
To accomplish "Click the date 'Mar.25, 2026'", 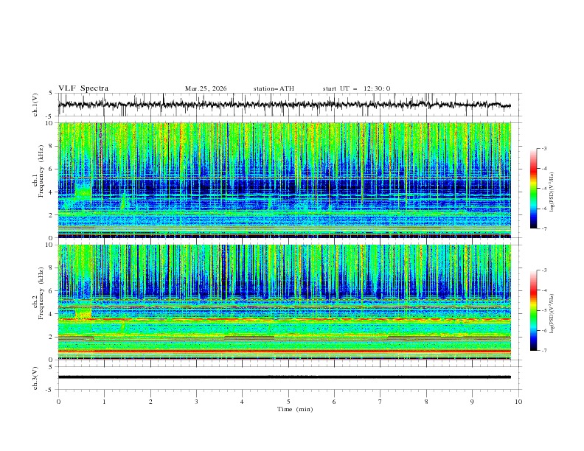I will [x=206, y=88].
